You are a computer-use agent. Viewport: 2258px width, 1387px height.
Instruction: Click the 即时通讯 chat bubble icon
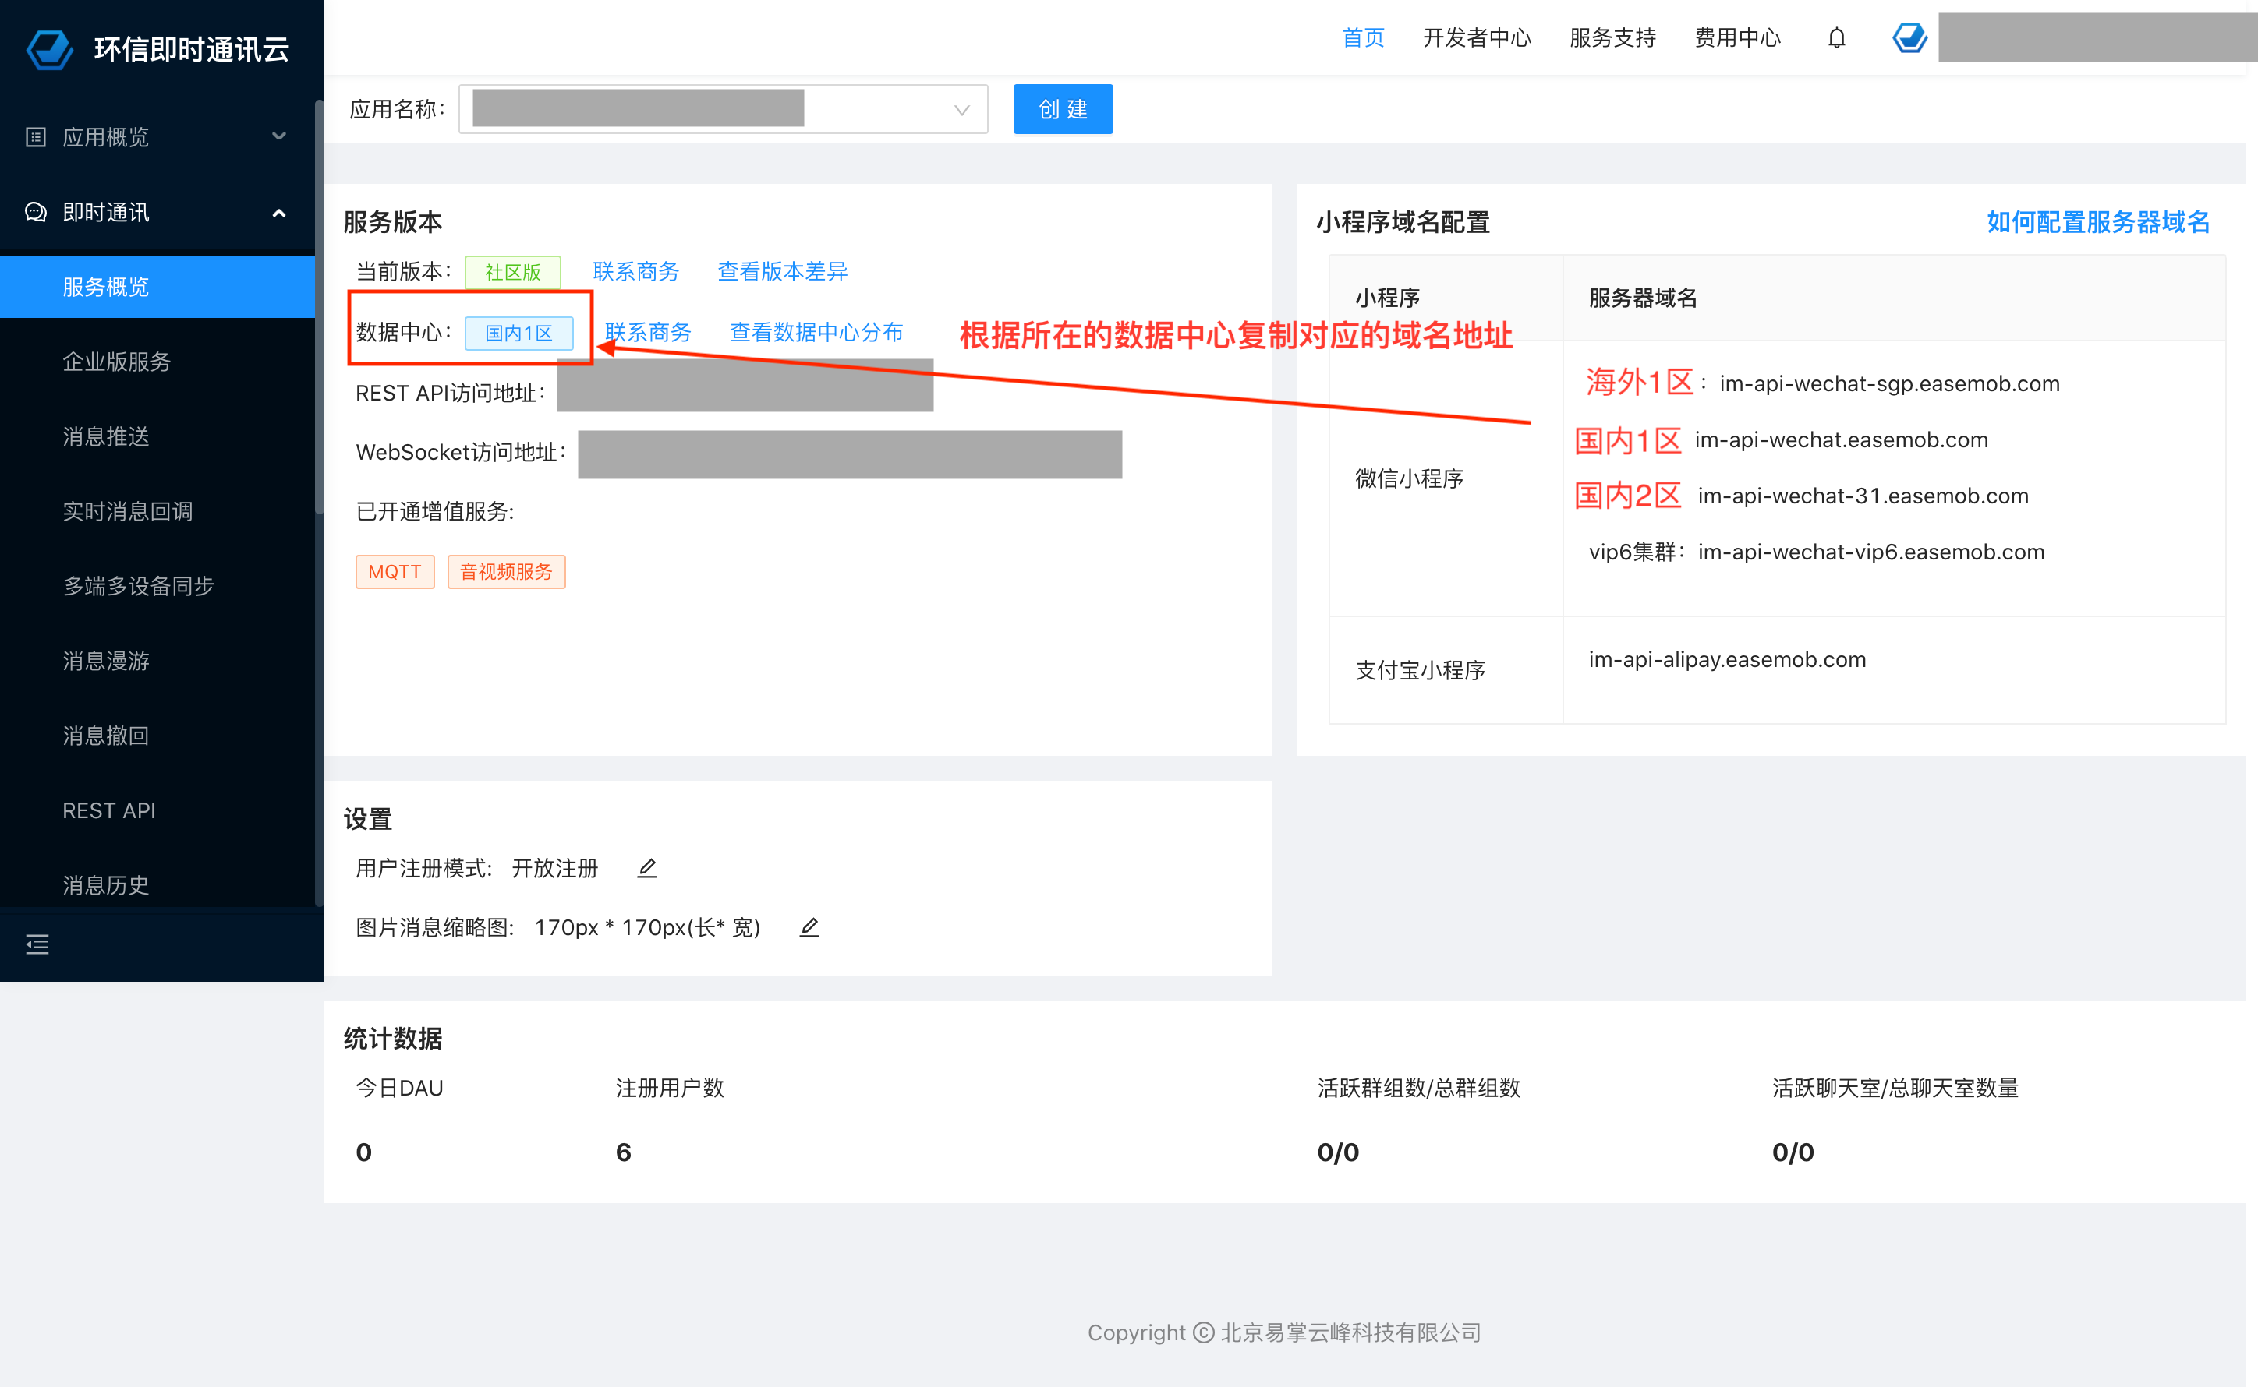[x=36, y=212]
